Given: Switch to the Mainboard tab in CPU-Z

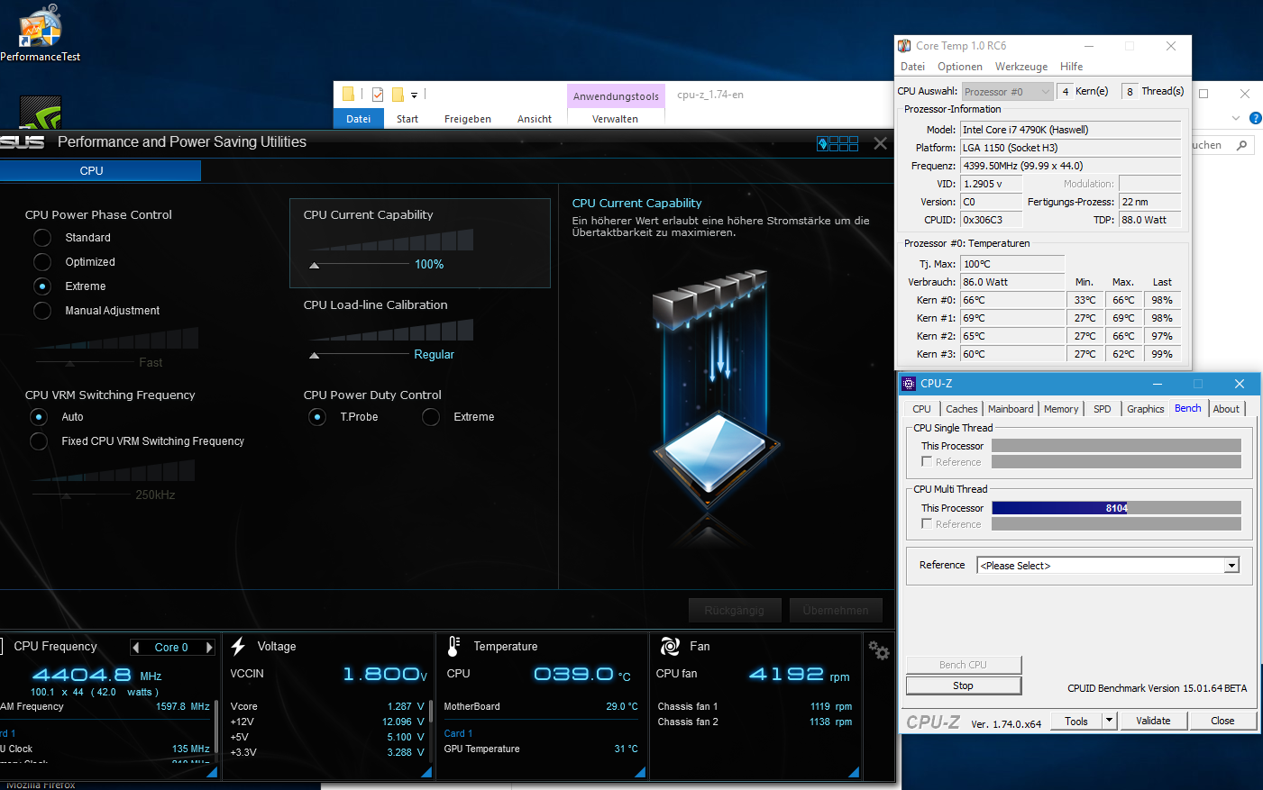Looking at the screenshot, I should pos(1011,409).
